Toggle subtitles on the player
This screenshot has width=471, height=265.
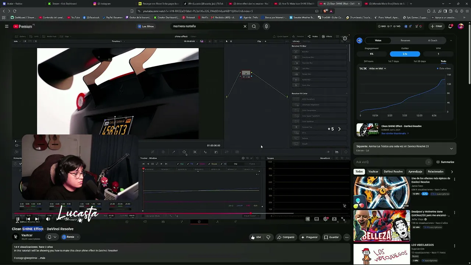tap(316, 219)
